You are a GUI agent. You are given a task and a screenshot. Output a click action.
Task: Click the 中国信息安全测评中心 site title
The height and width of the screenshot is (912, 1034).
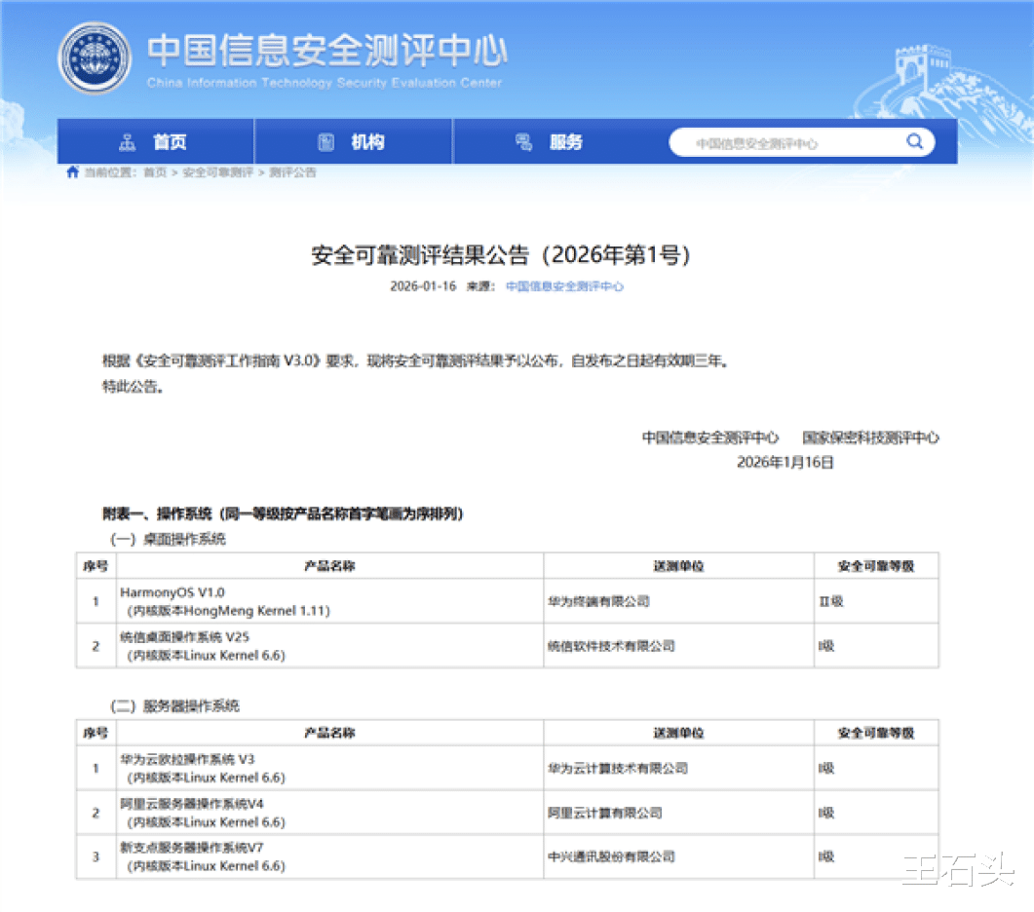[327, 51]
